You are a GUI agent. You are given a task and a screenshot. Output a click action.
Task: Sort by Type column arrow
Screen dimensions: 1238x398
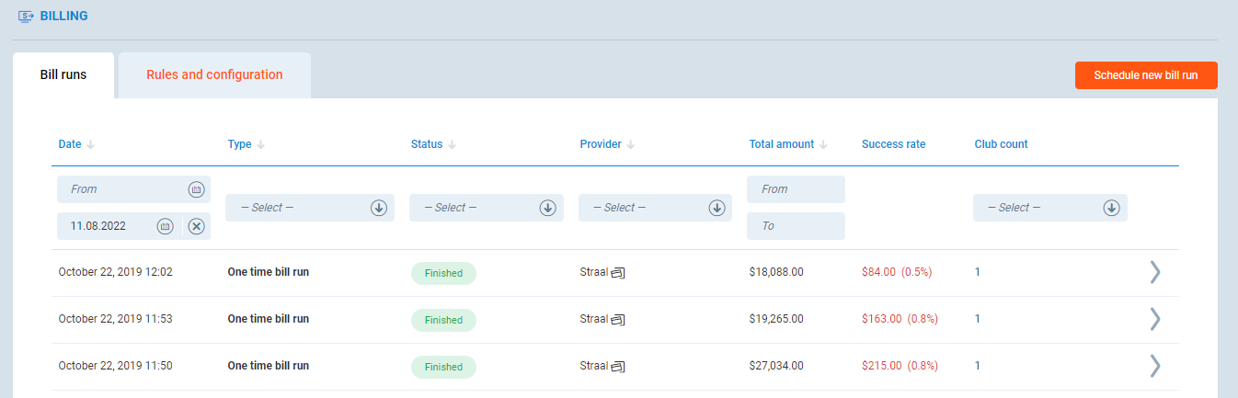tap(261, 144)
